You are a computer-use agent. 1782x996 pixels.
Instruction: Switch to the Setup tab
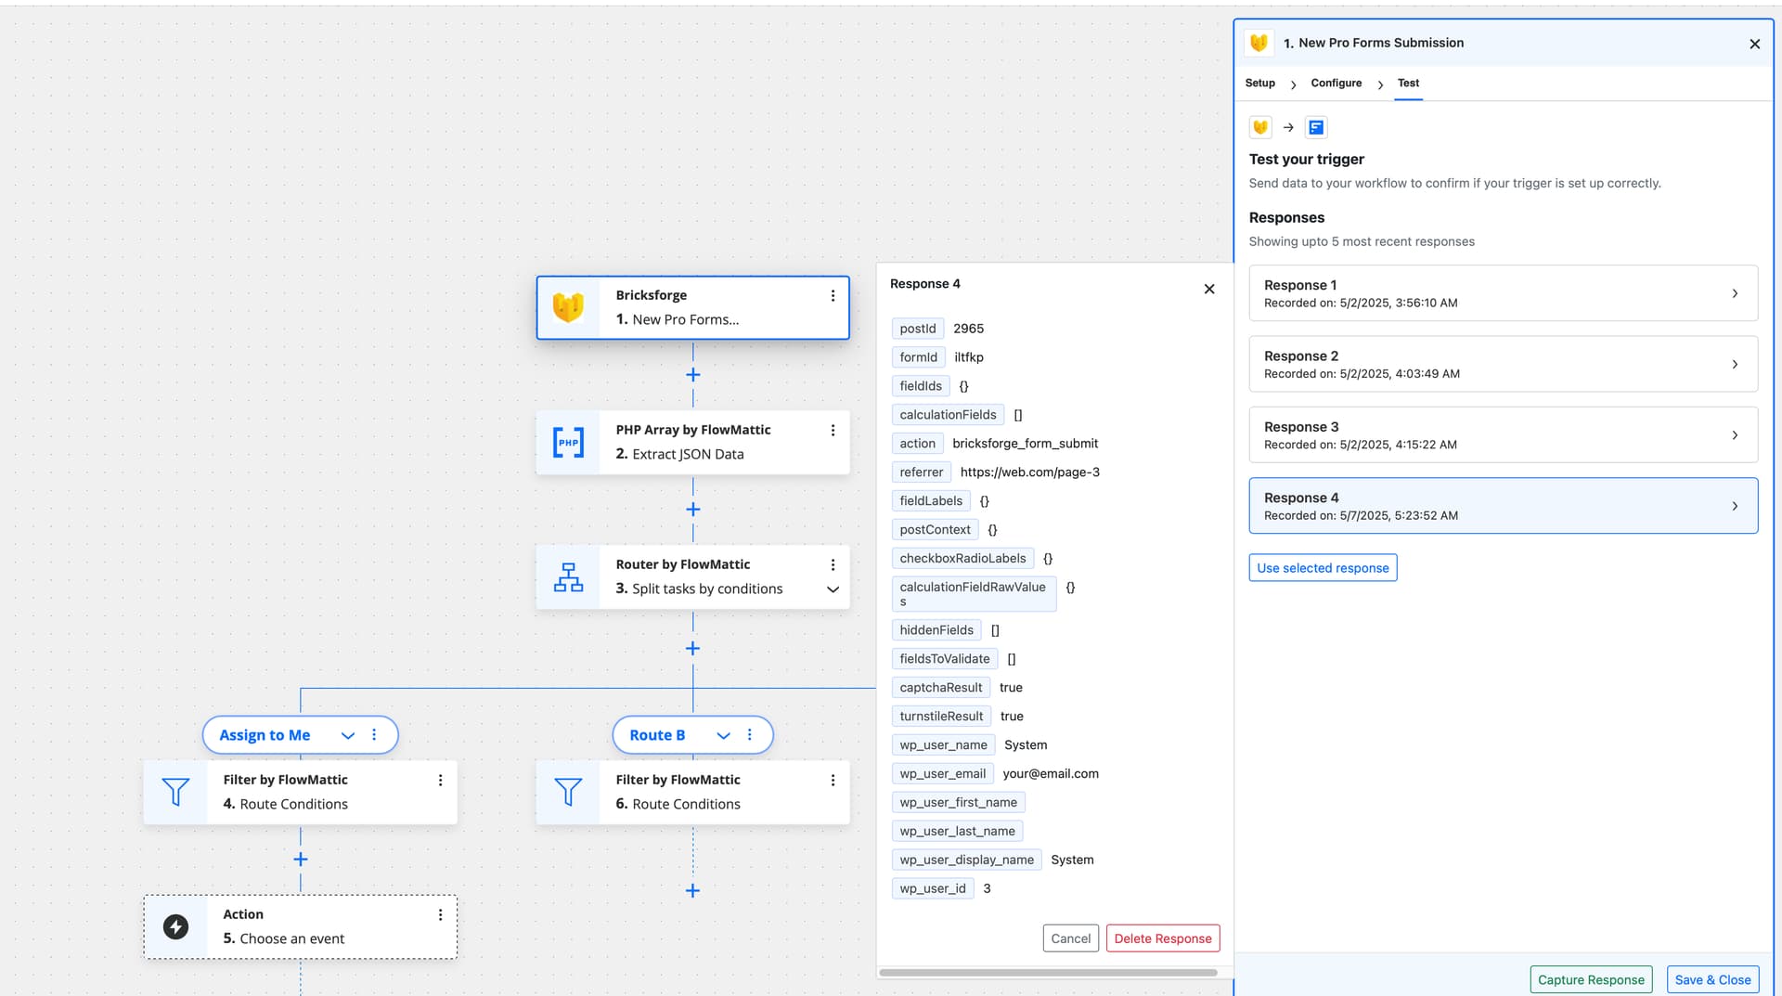[1259, 83]
